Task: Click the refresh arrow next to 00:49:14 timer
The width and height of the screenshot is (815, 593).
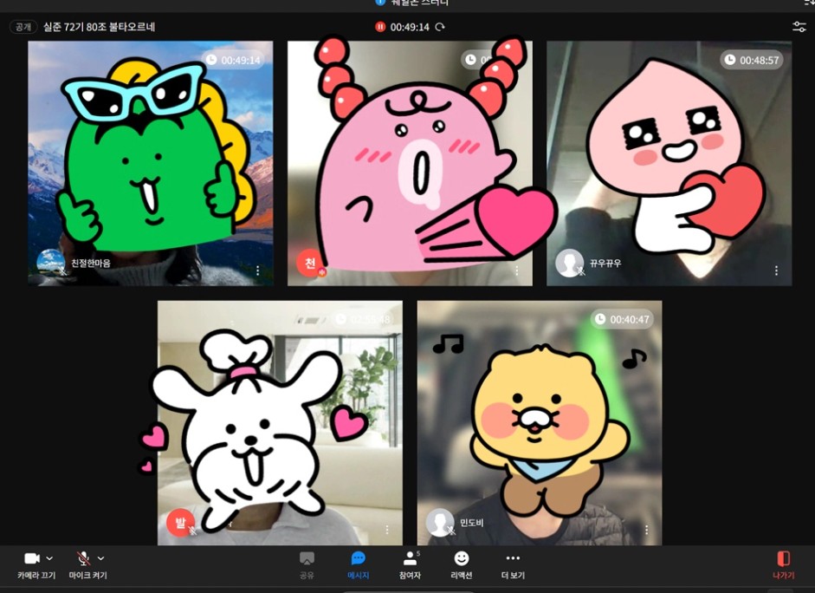Action: (x=440, y=27)
